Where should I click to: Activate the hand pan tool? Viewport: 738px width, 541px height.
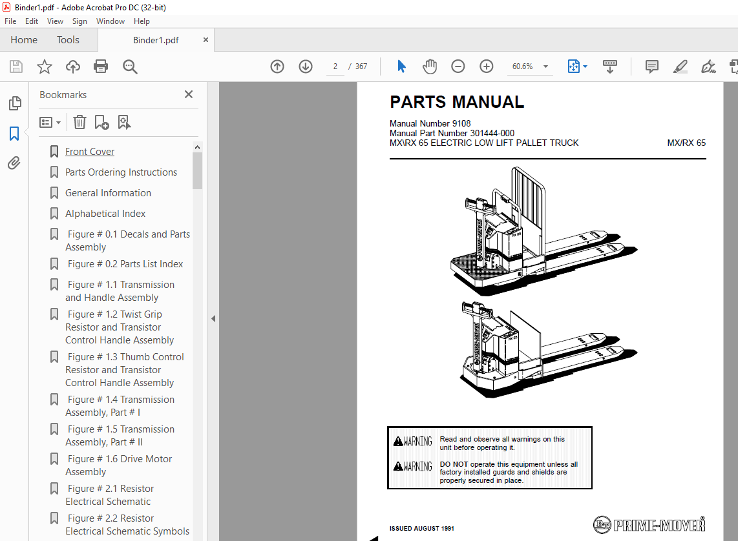click(429, 66)
